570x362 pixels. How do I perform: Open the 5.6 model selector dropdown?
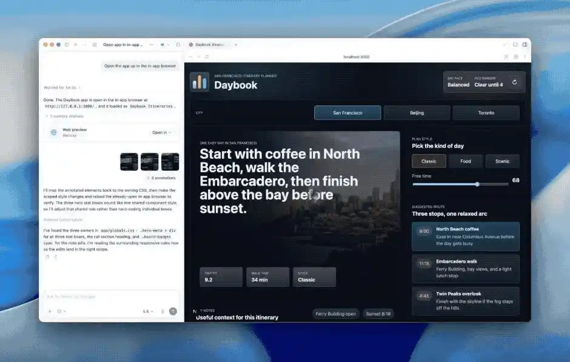(147, 312)
